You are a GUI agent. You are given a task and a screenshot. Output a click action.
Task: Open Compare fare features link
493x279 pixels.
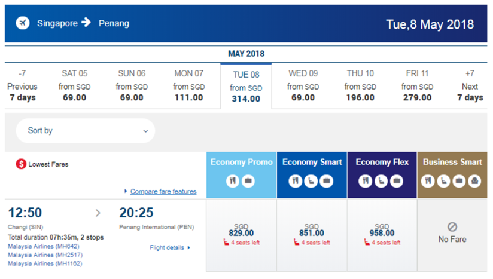(163, 191)
